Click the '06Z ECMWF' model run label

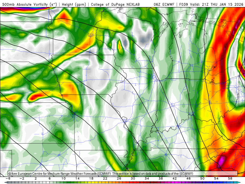point(164,4)
